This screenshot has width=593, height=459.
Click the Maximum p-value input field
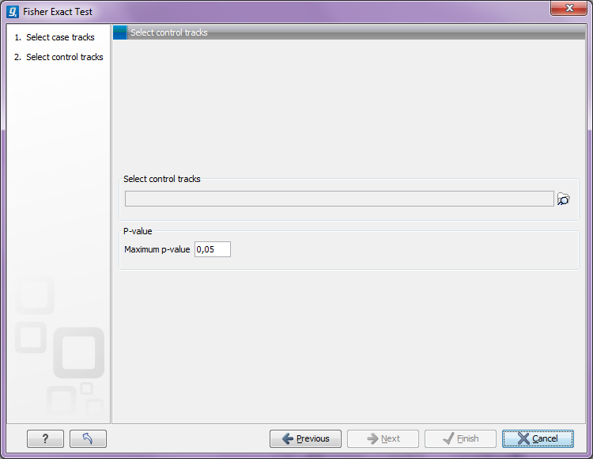click(x=213, y=249)
